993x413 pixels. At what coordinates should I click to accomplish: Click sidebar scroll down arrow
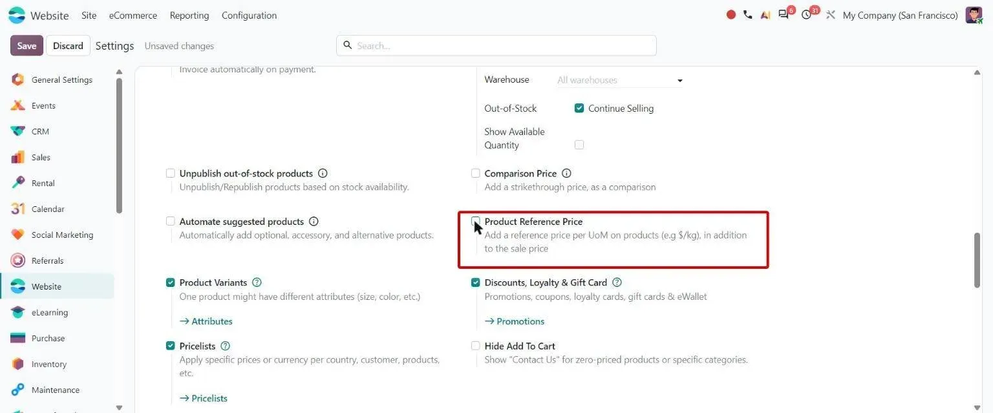click(119, 408)
